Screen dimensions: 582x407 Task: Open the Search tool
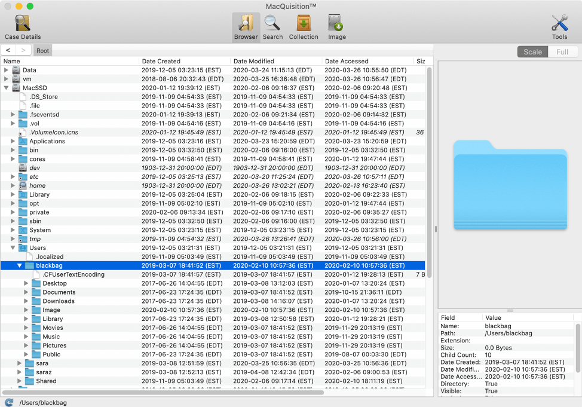(272, 27)
